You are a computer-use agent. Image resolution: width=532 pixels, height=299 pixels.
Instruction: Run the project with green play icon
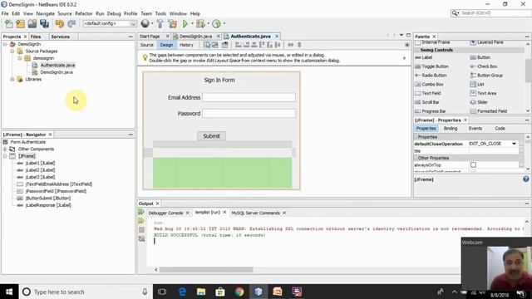[x=185, y=24]
